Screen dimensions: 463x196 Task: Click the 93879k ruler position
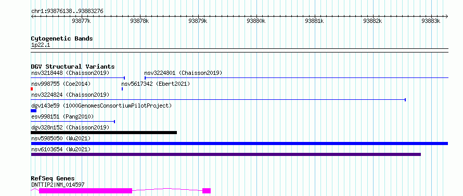(198, 21)
